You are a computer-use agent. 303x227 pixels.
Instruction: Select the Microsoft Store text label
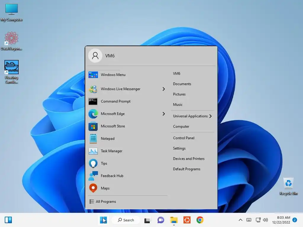(x=113, y=126)
